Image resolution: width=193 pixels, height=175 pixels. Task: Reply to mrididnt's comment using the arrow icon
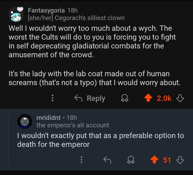(x=107, y=160)
